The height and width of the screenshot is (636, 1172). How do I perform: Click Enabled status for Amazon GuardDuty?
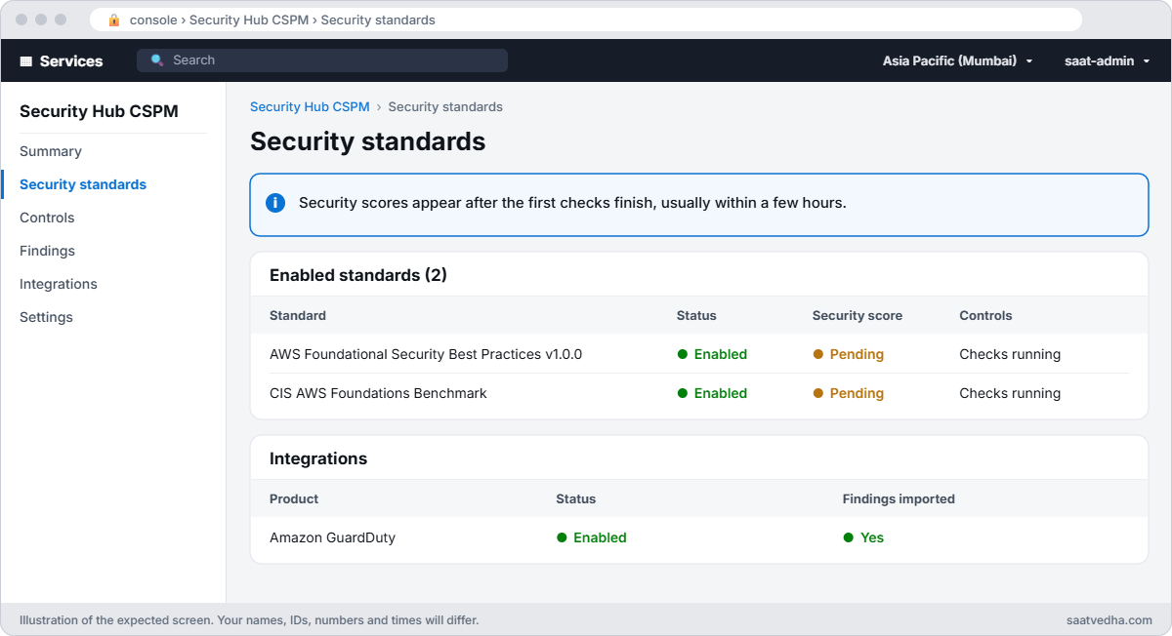tap(592, 537)
